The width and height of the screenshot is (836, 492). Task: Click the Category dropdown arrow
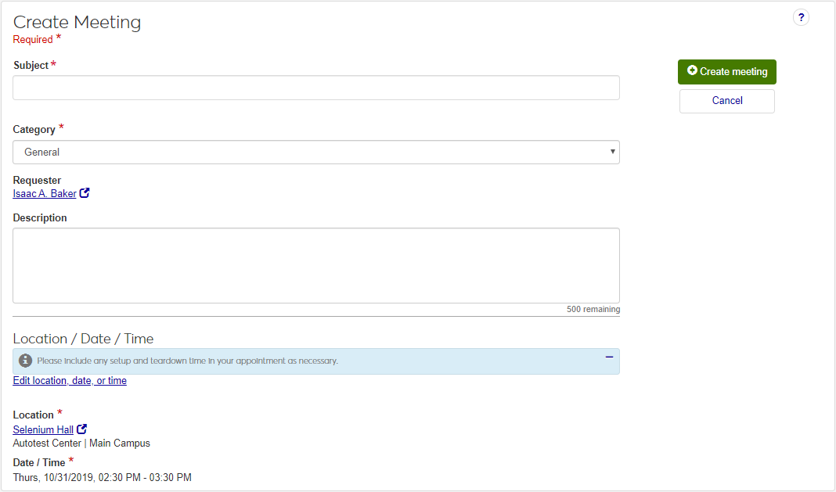612,152
